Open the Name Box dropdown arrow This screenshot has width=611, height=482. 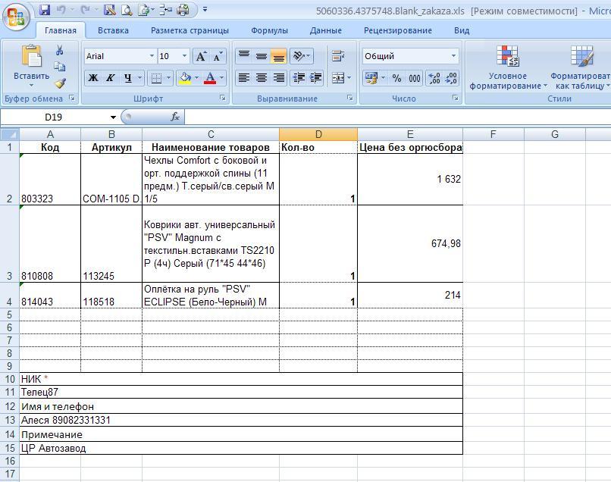[114, 117]
